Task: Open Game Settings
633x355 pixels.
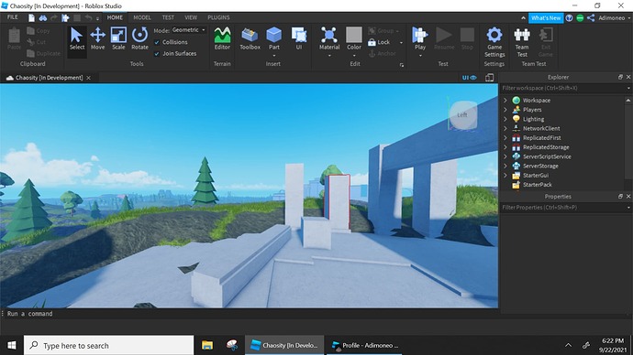Action: point(494,42)
